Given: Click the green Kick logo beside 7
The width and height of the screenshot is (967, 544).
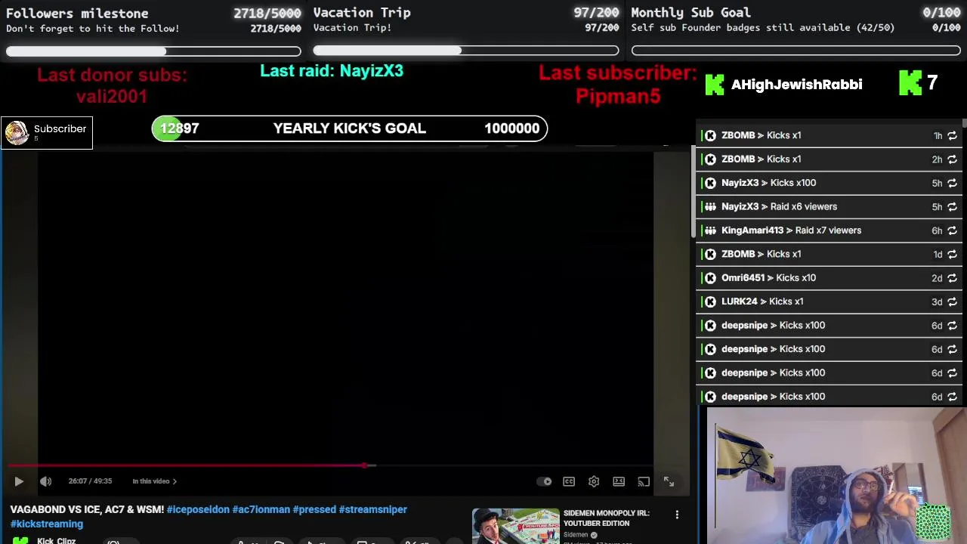Looking at the screenshot, I should [x=910, y=83].
